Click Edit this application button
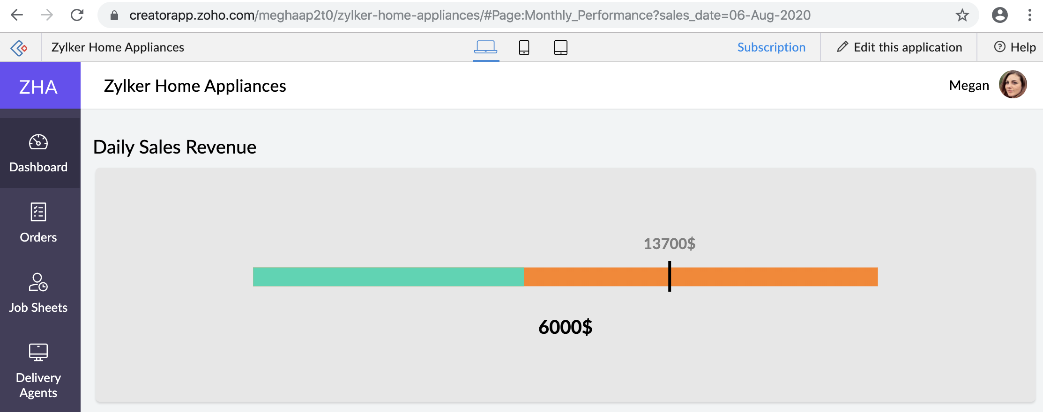Screen dimensions: 1043x412 click(899, 47)
